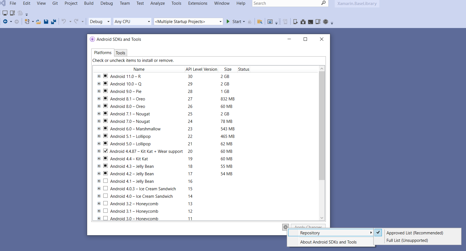Click the device layout icon next to the console icon
466x251 pixels.
pos(318,22)
